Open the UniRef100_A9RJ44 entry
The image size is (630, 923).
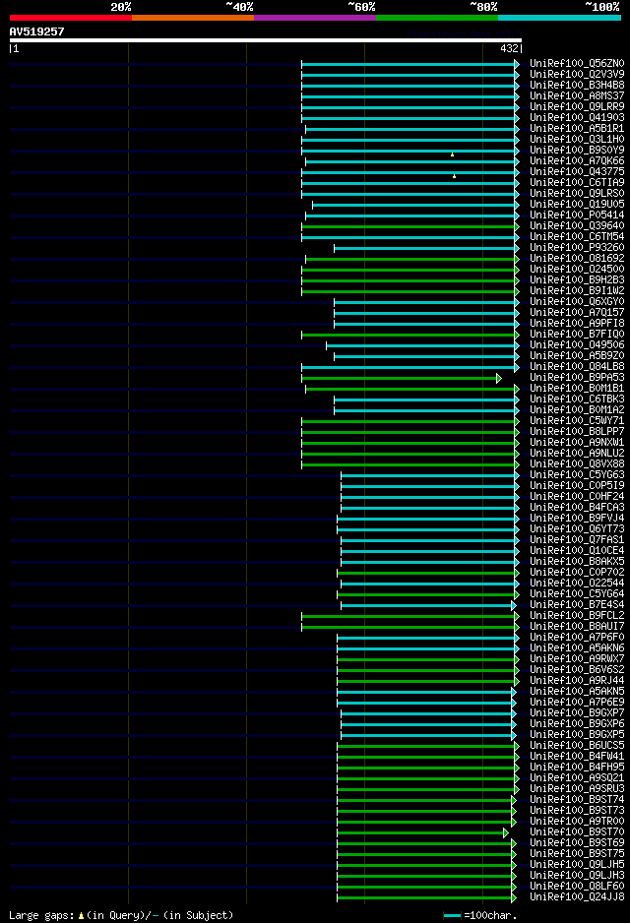[x=577, y=681]
